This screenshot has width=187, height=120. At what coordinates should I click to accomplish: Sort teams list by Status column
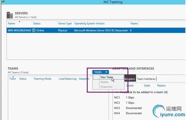[23, 79]
